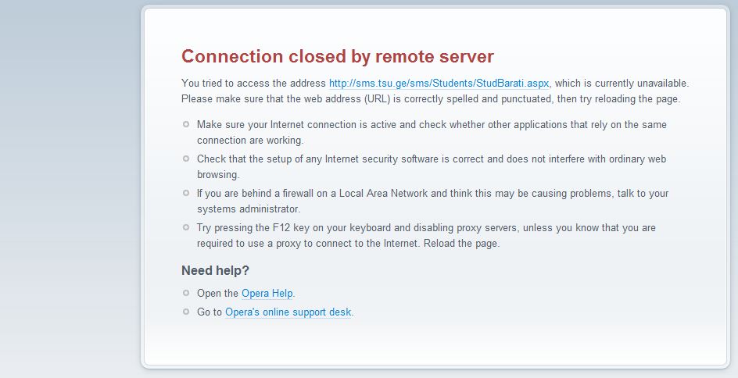Follow Opera's online support desk link
Screen dimensions: 738x378
(x=288, y=312)
